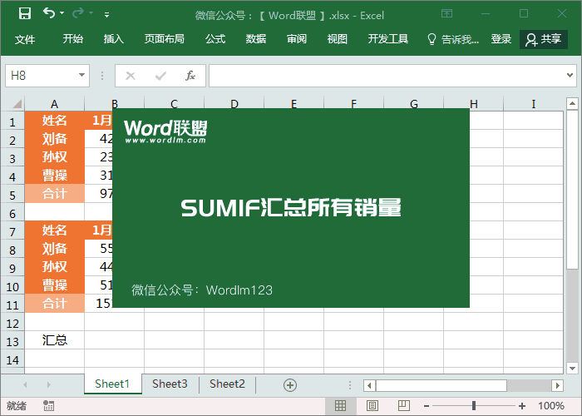Viewport: 582px width, 416px height.
Task: Click cell A5 labeled 合计
Action: click(x=55, y=194)
